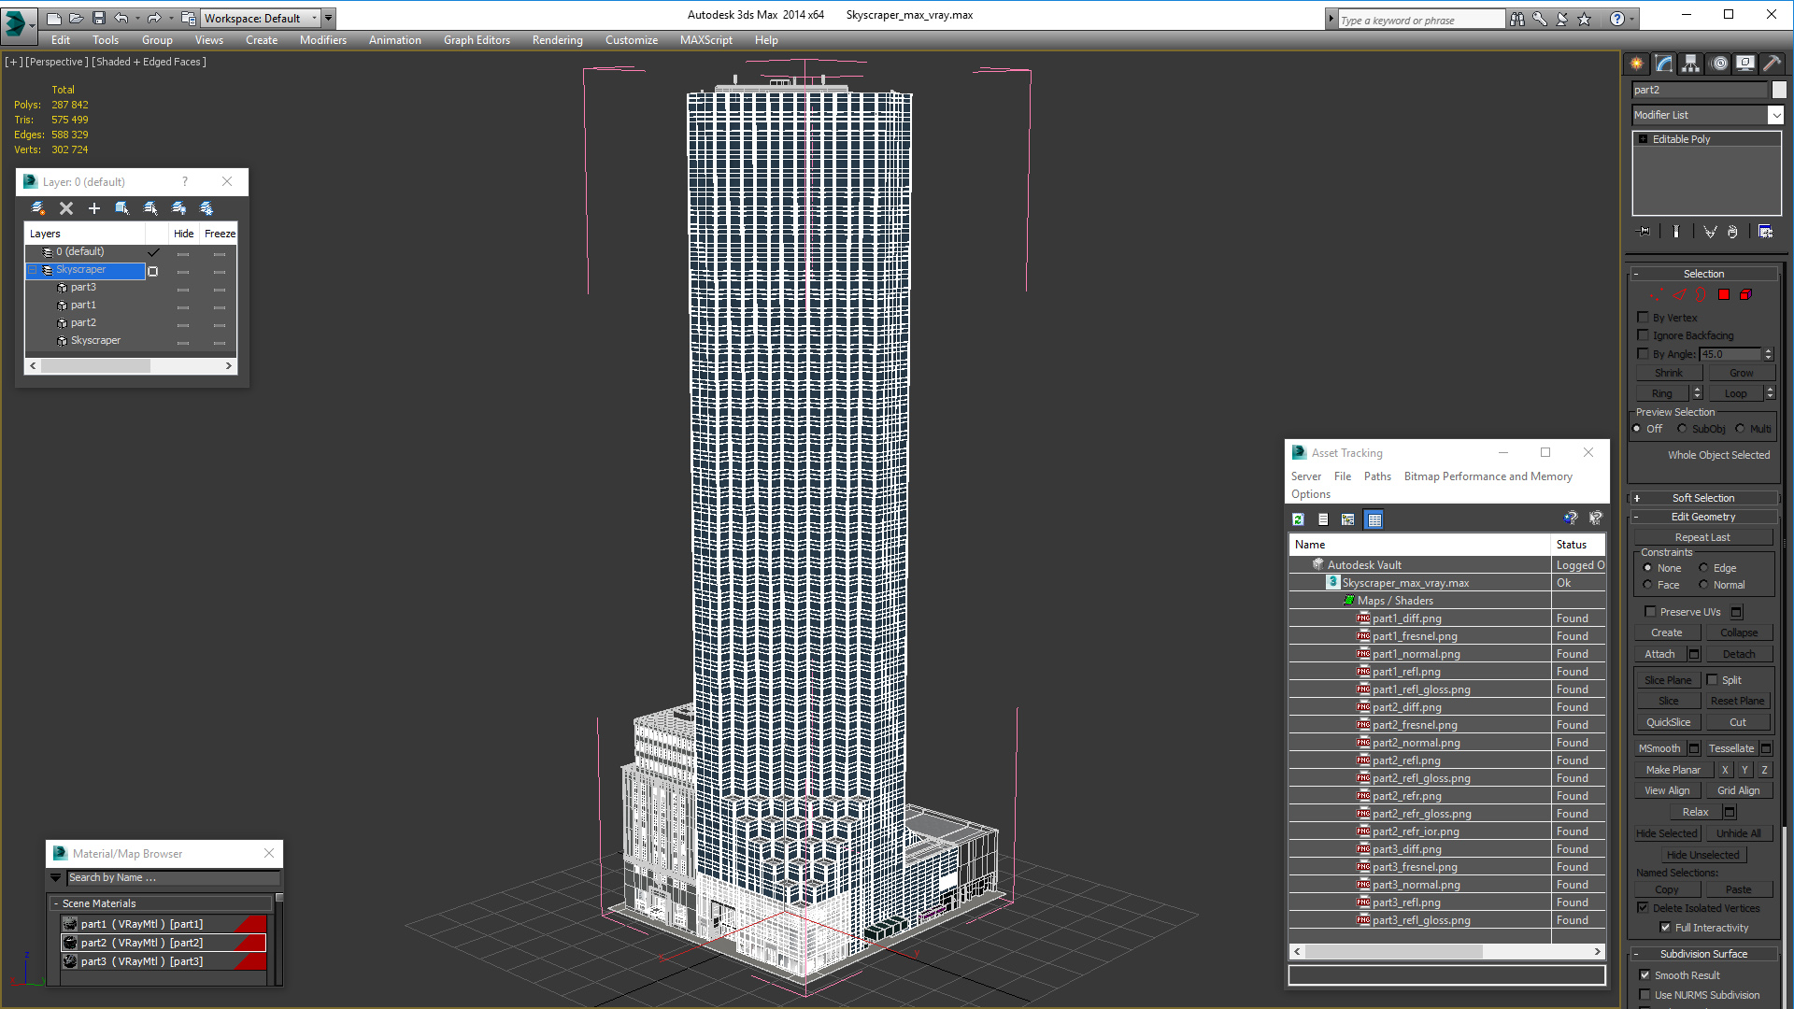This screenshot has height=1009, width=1794.
Task: Click the Make Planar button
Action: pos(1673,770)
